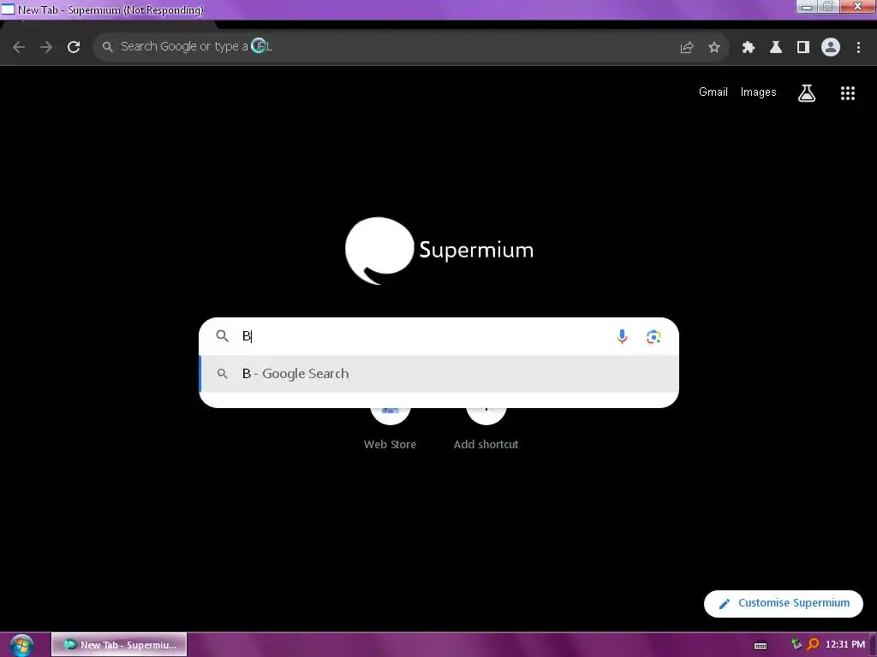
Task: Open the Gmail link
Action: 713,92
